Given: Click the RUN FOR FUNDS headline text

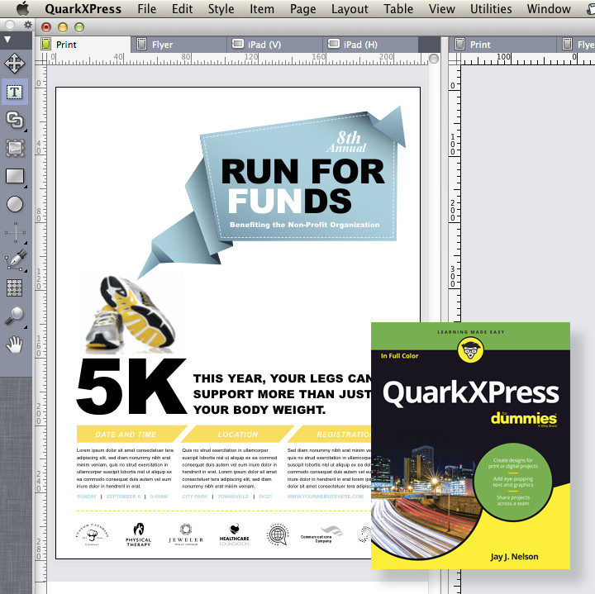Looking at the screenshot, I should pyautogui.click(x=302, y=186).
